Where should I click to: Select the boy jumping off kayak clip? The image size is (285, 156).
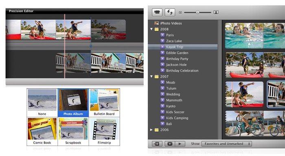244,94
